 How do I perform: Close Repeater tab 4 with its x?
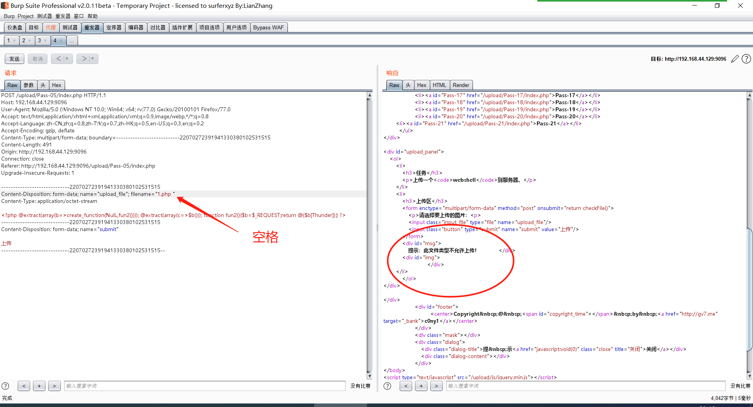tap(61, 41)
